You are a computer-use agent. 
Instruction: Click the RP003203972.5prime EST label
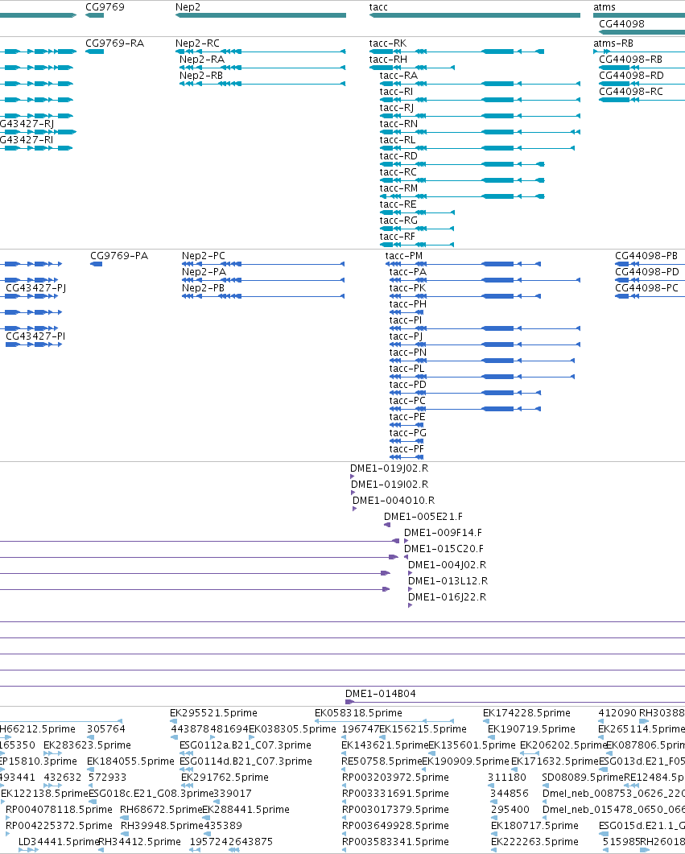396,778
